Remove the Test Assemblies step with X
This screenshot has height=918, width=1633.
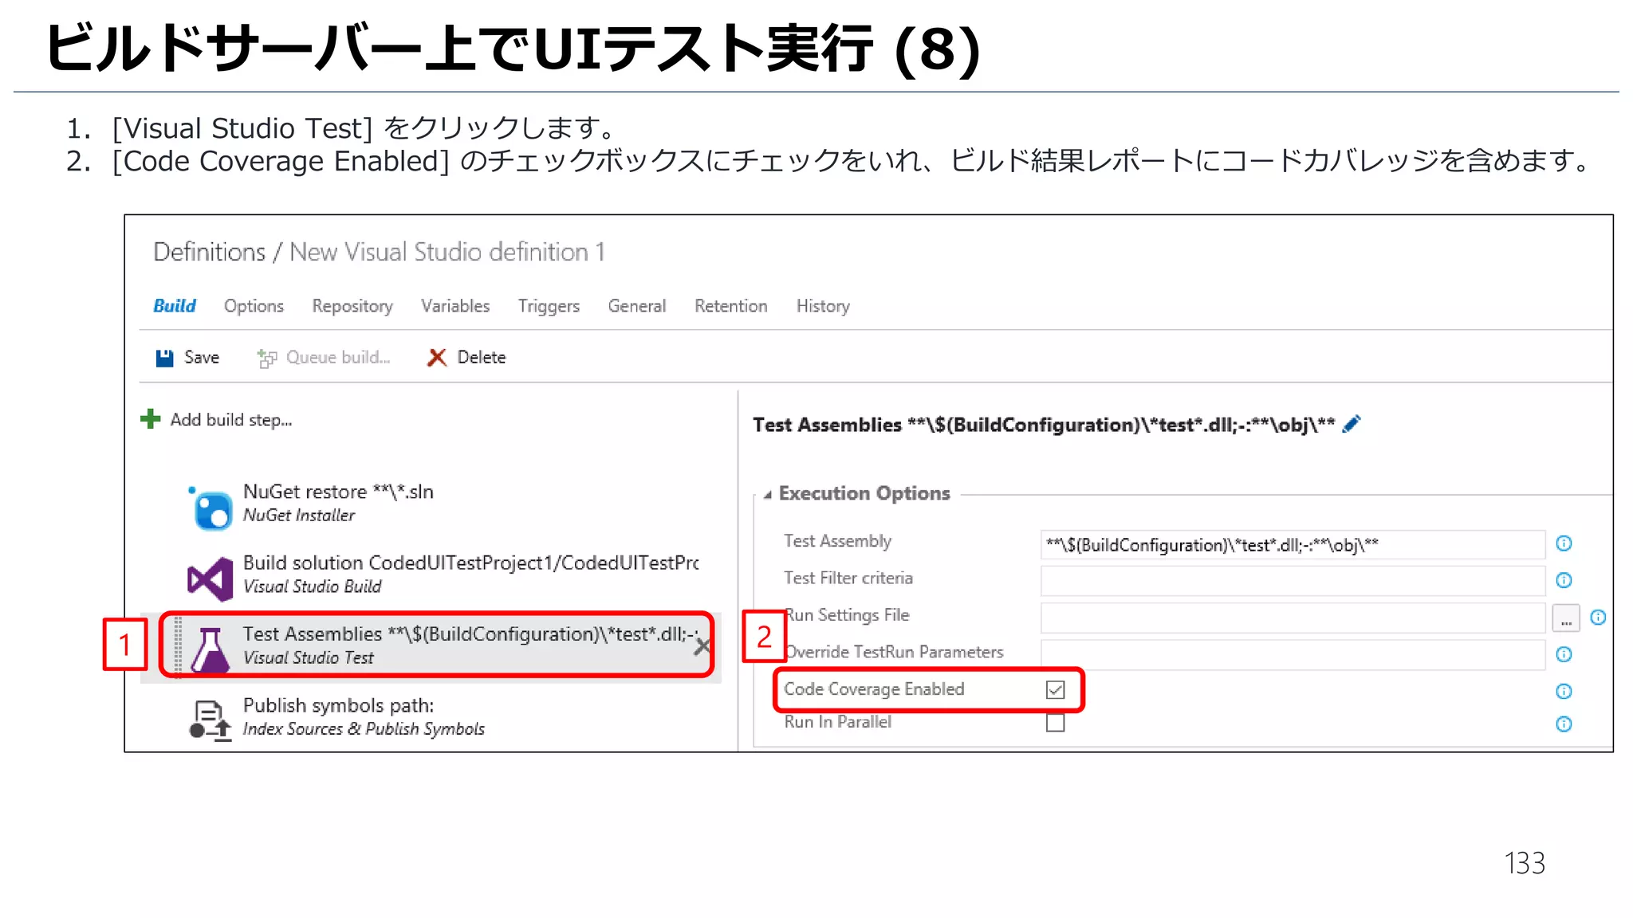[x=702, y=646]
